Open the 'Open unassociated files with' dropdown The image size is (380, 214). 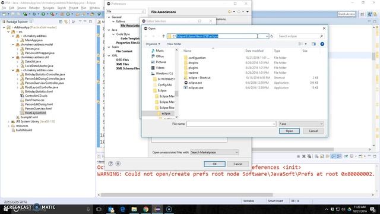pyautogui.click(x=214, y=152)
